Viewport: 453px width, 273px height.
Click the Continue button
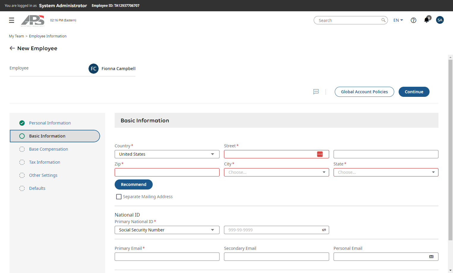[414, 92]
